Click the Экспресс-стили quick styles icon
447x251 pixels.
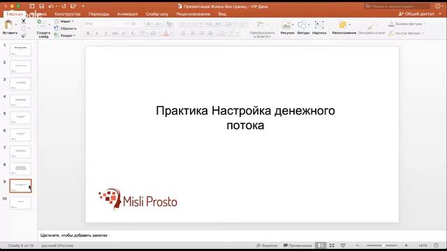(x=371, y=25)
